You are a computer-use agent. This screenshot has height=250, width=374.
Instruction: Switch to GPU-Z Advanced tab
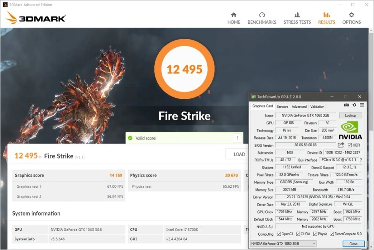[299, 106]
